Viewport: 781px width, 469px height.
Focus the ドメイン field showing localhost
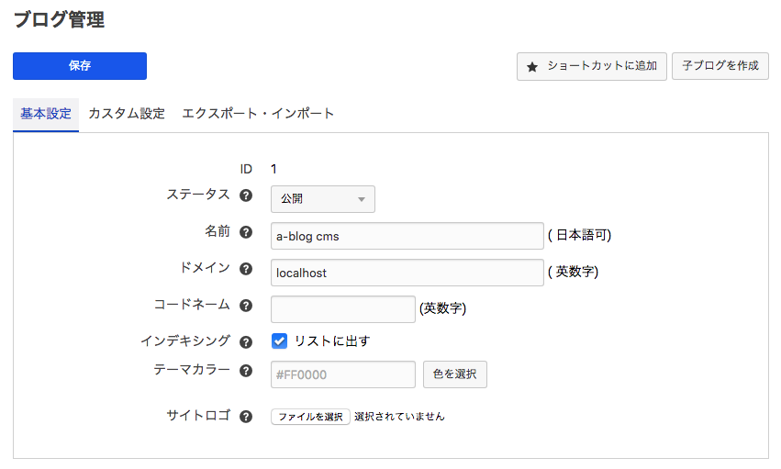coord(407,273)
